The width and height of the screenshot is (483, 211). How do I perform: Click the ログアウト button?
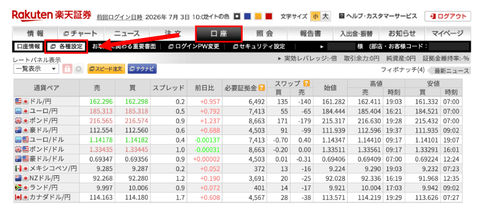click(448, 16)
